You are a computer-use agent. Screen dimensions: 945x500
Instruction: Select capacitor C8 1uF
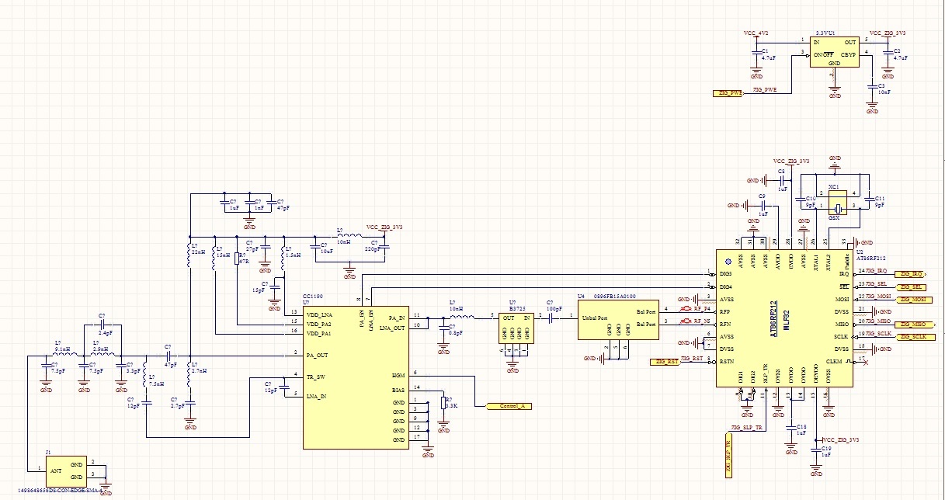click(x=781, y=179)
